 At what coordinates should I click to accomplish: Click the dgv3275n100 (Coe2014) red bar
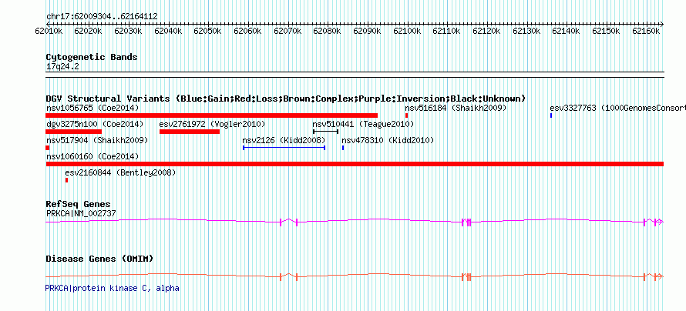(73, 132)
